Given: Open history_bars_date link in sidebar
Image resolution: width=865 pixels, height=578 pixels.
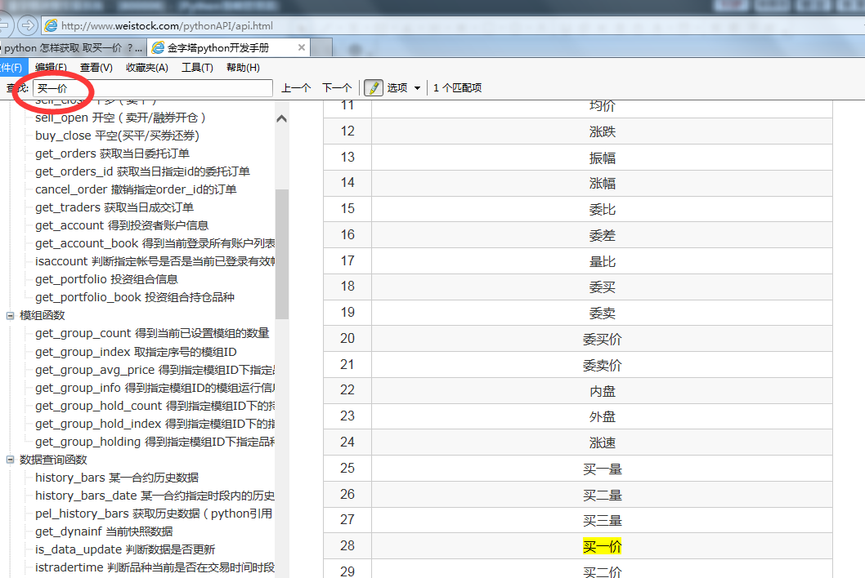Looking at the screenshot, I should click(155, 496).
